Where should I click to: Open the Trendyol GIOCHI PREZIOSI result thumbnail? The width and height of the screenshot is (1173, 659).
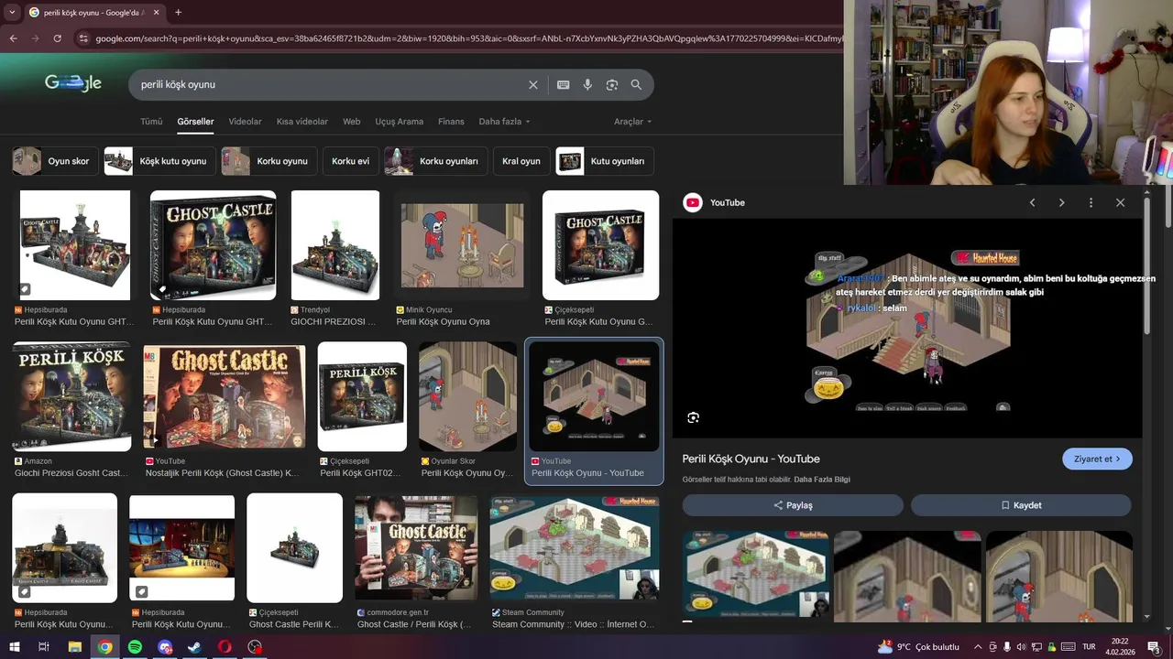[x=335, y=245]
